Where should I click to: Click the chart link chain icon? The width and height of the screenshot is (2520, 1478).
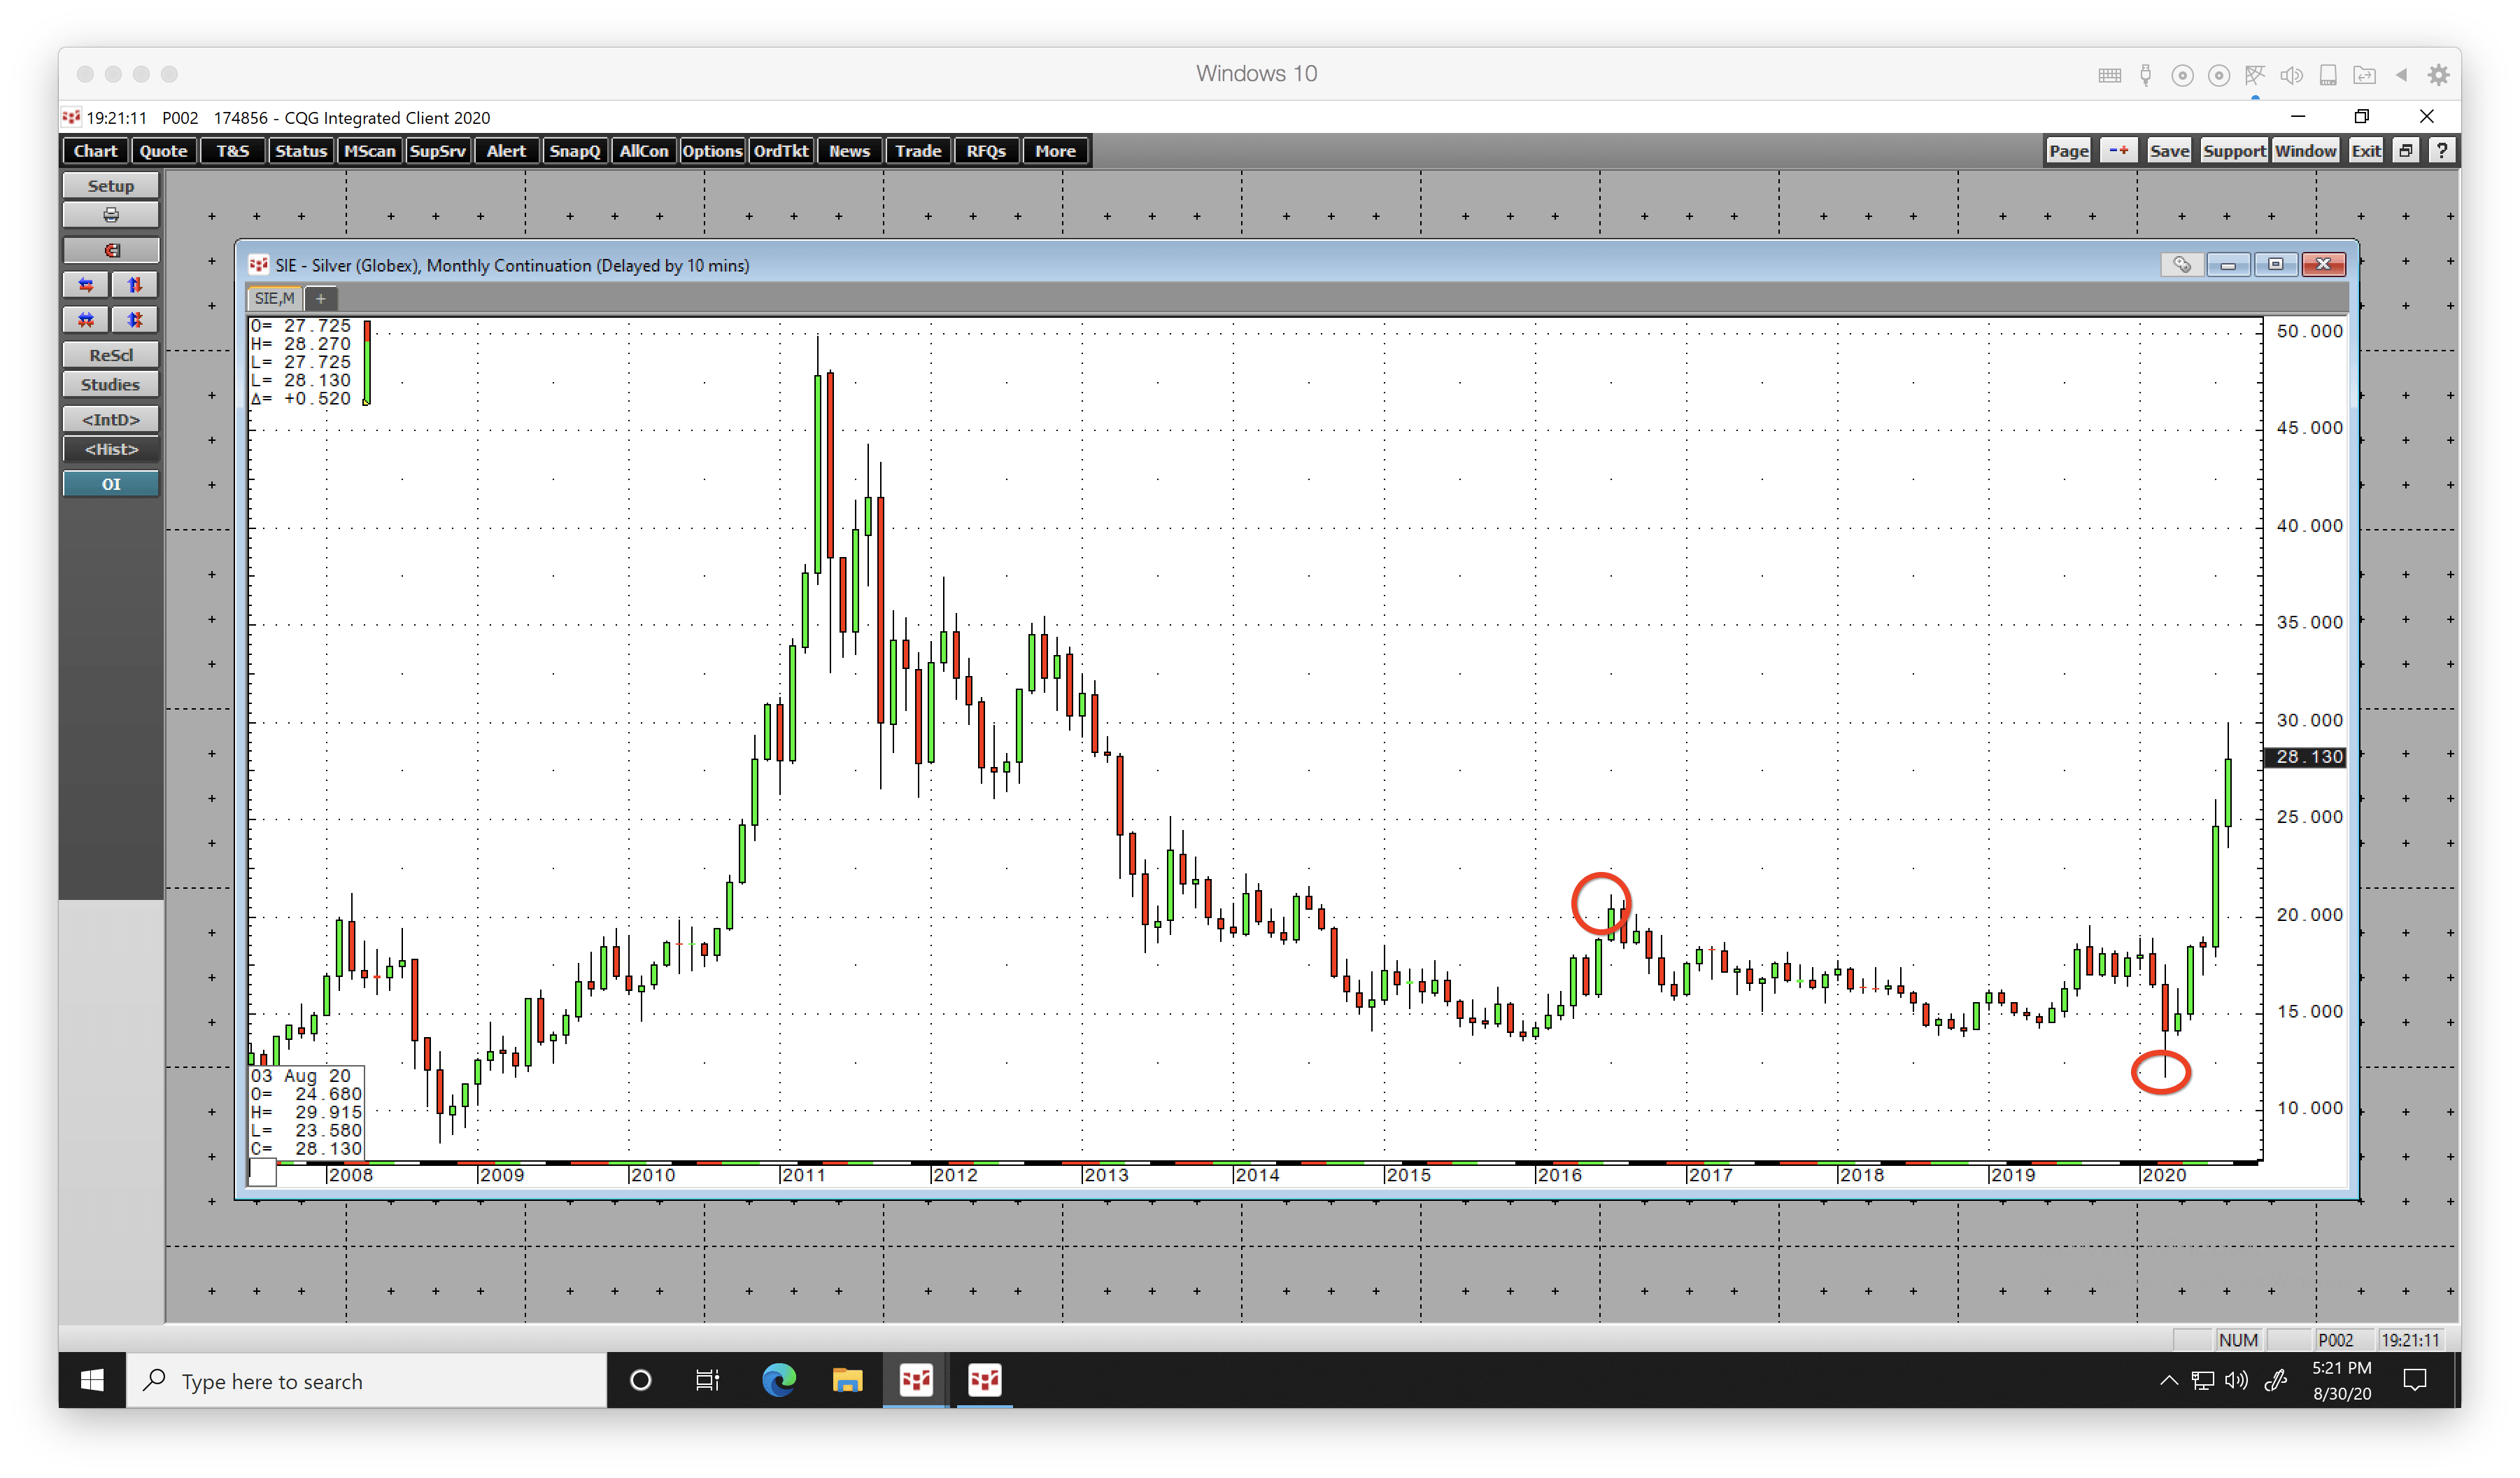tap(2181, 264)
